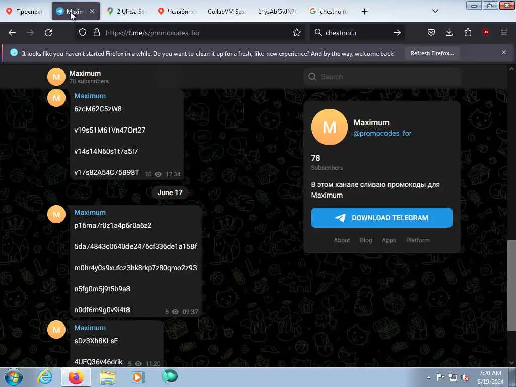Screen dimensions: 516x387
Task: Click the avatar beside the 12:34 message
Action: 56,98
